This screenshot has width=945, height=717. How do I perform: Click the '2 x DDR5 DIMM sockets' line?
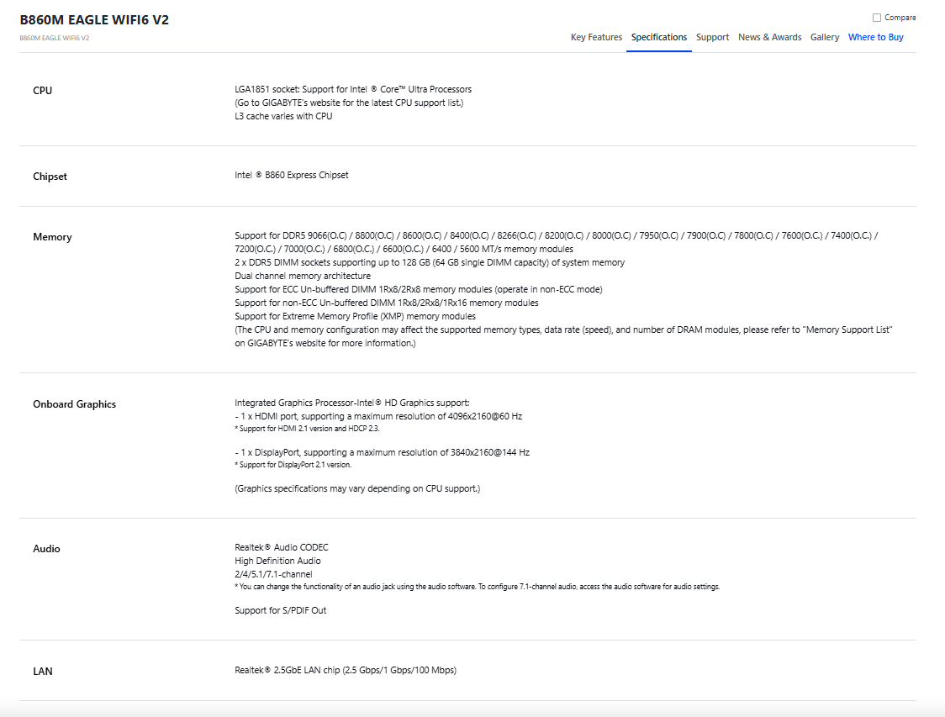pyautogui.click(x=430, y=263)
